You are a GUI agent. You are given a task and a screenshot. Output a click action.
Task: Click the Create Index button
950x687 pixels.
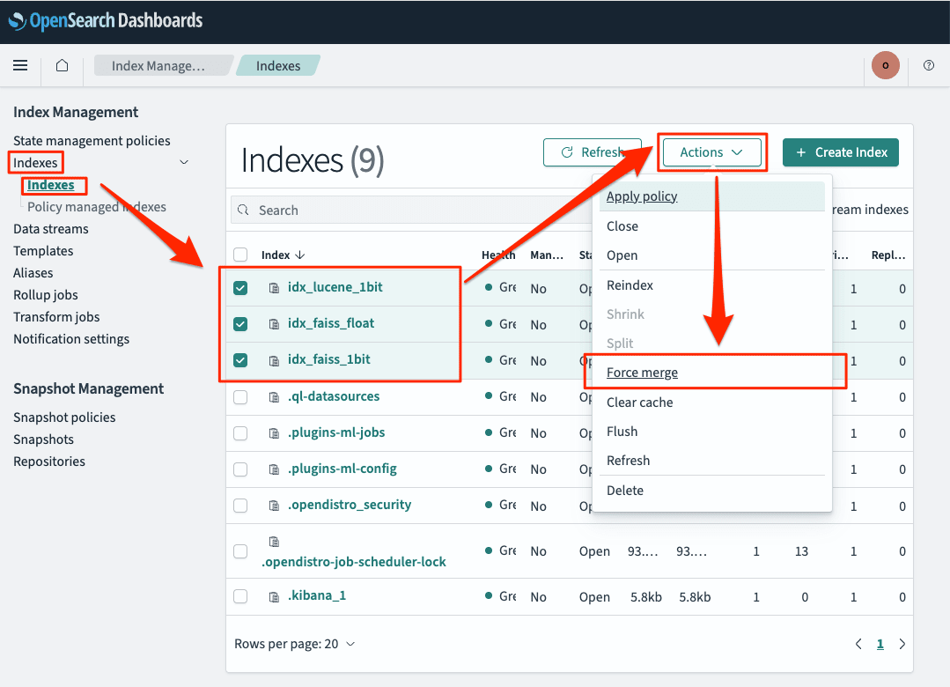pyautogui.click(x=840, y=152)
